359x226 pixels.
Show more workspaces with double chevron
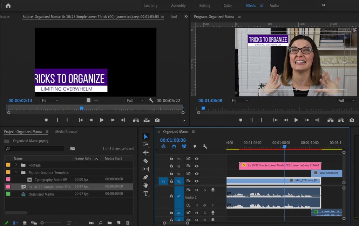coord(324,5)
